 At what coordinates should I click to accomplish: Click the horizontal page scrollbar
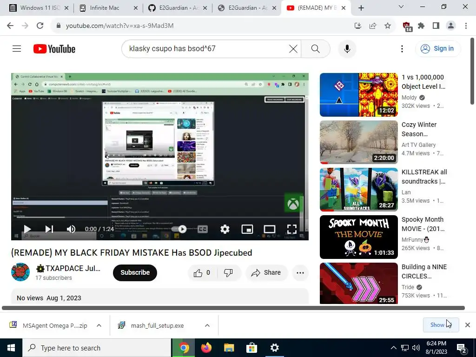tap(233, 308)
